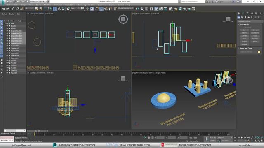Toggle Window/Crossing selection mode
The height and width of the screenshot is (148, 264).
50,9
